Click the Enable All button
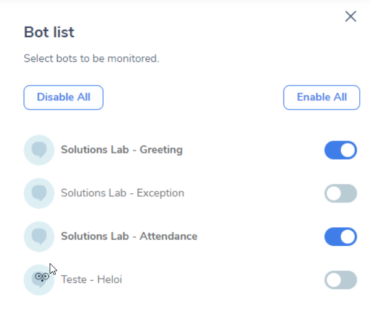Image resolution: width=371 pixels, height=309 pixels. [321, 97]
